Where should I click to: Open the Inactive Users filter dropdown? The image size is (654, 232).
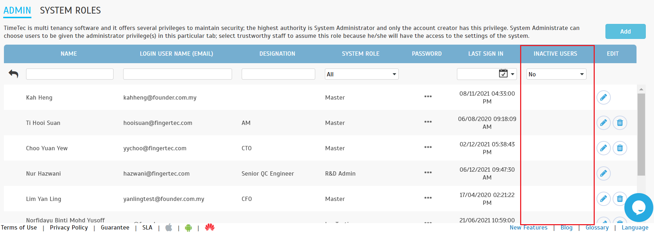(556, 74)
